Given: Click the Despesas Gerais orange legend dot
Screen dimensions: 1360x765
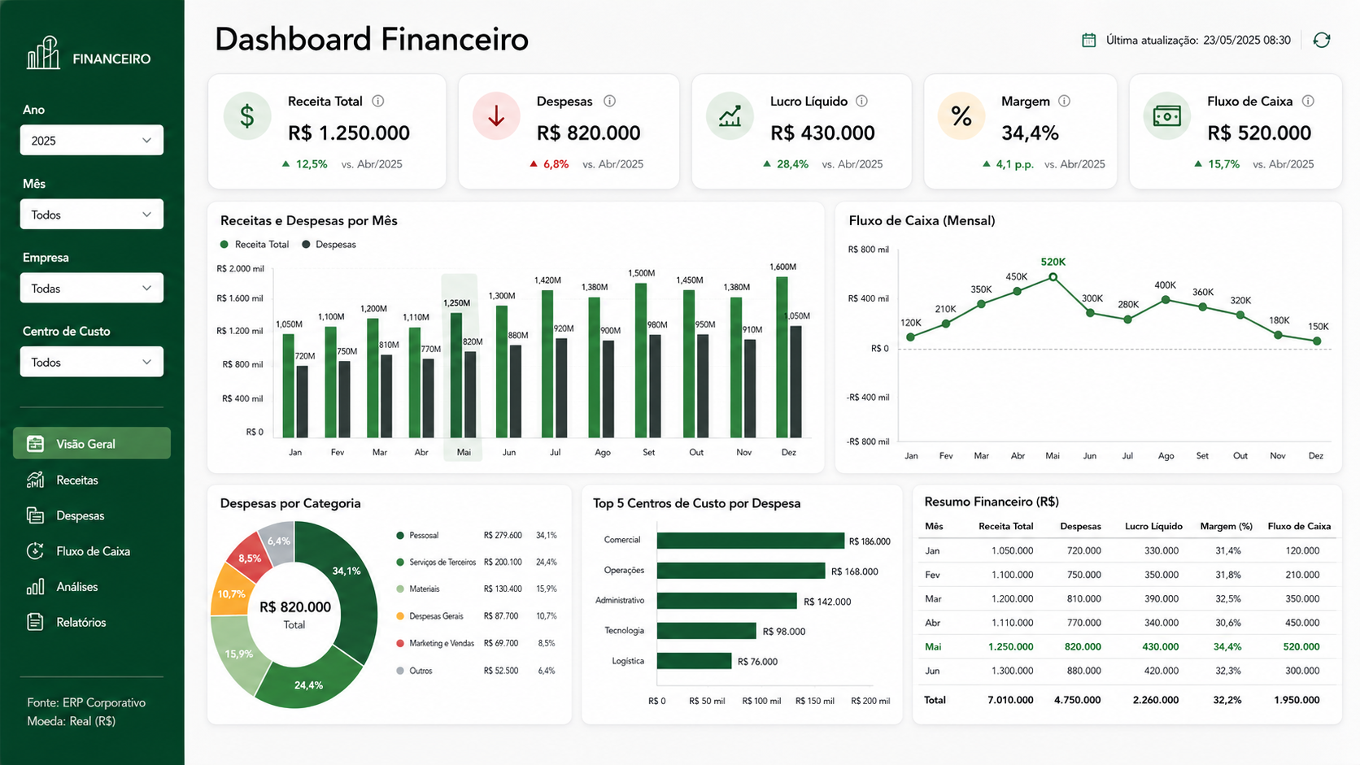Looking at the screenshot, I should 400,616.
